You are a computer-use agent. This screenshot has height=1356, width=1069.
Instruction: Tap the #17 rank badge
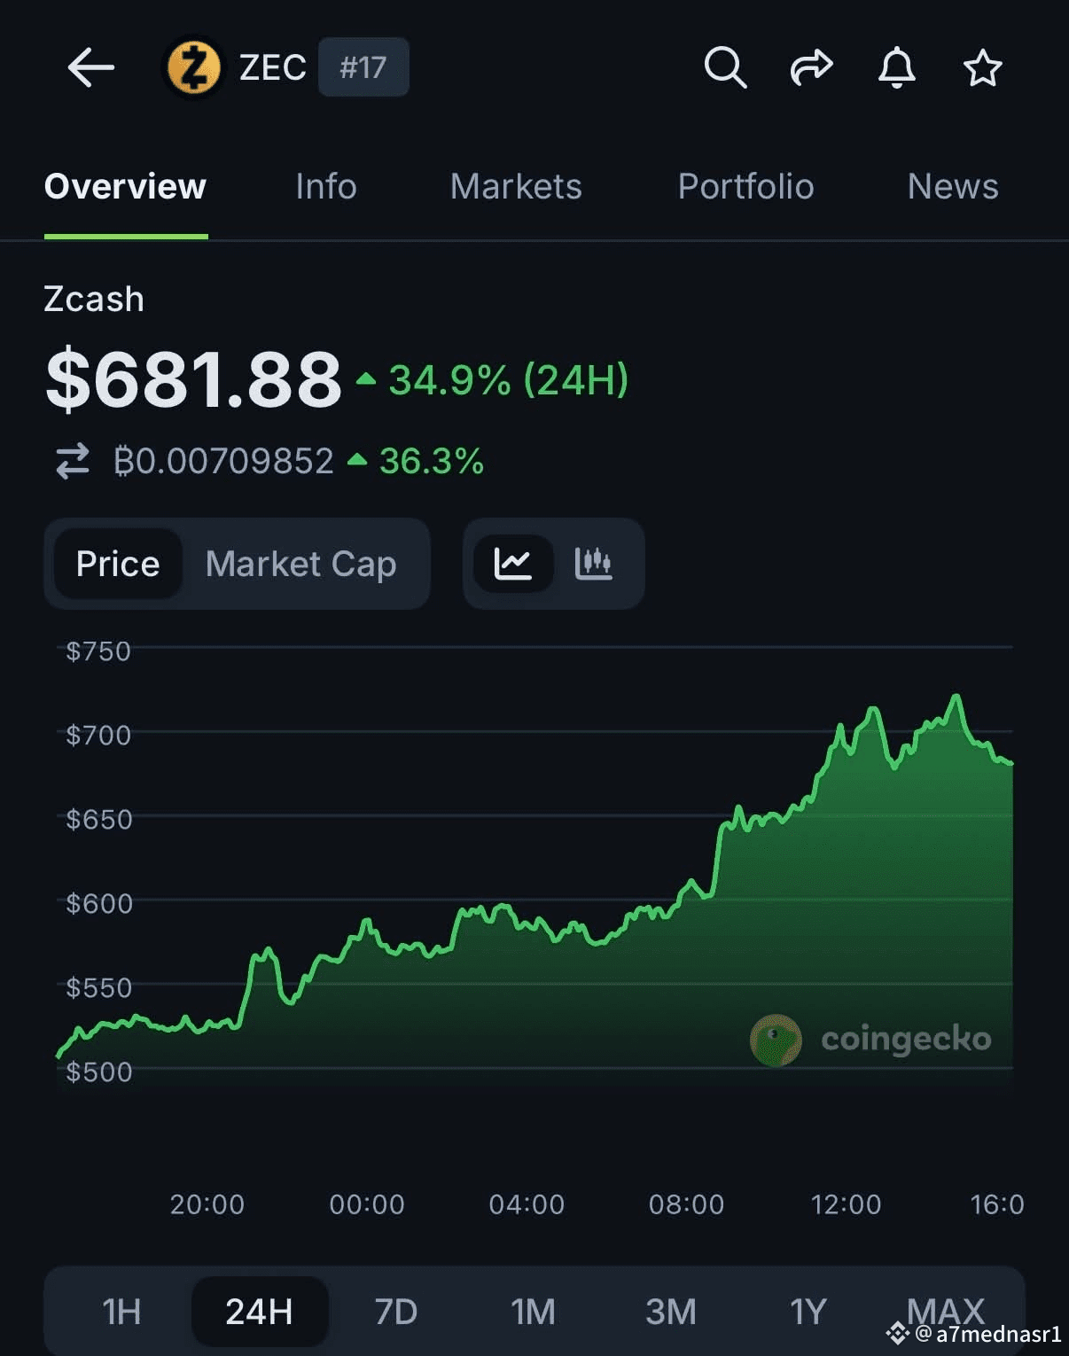tap(363, 67)
